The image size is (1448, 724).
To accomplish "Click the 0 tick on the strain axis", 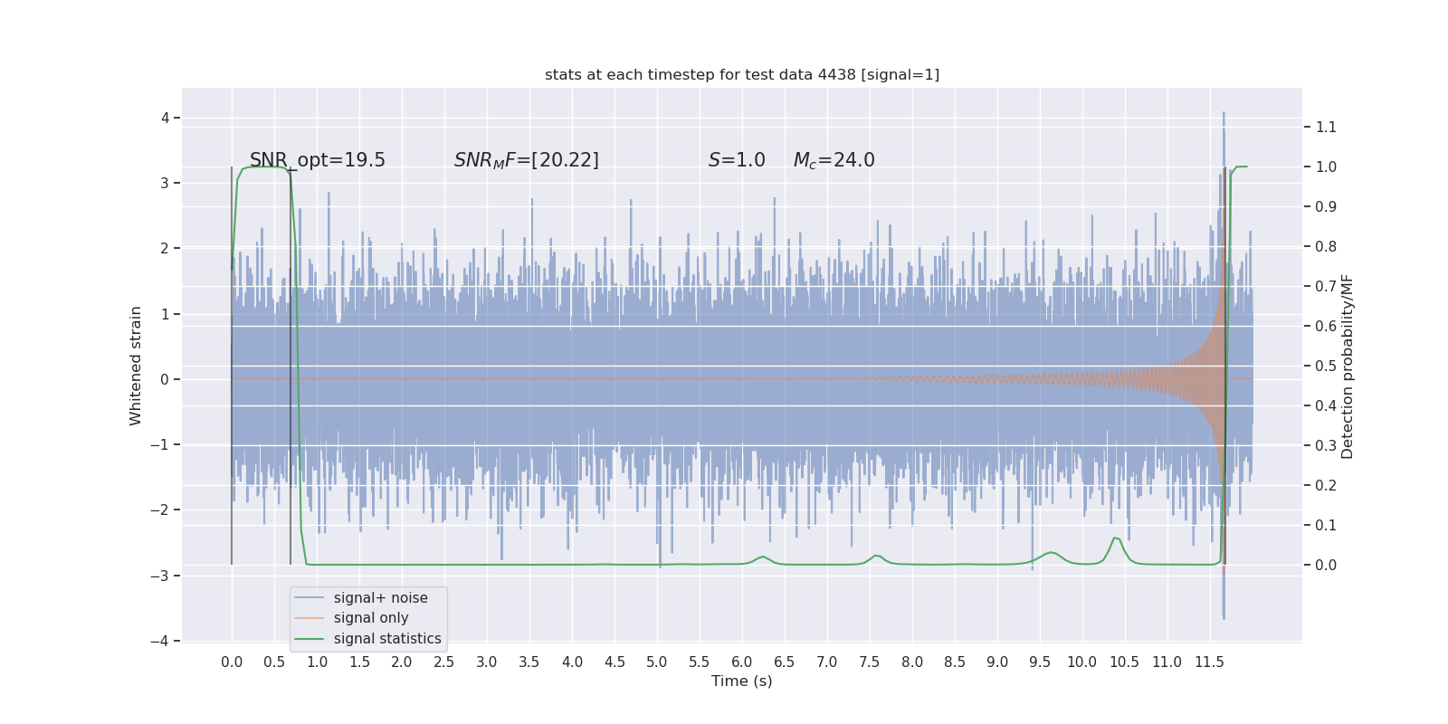I will 165,379.
